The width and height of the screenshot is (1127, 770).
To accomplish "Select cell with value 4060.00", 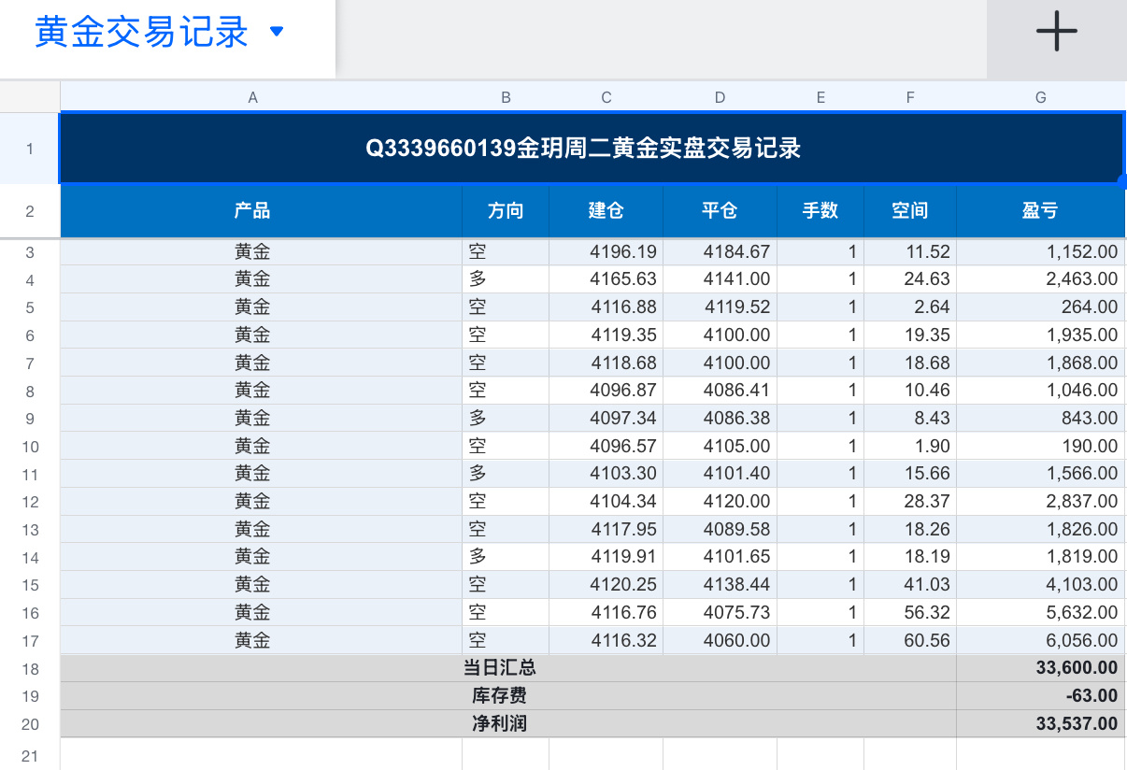I will click(x=720, y=640).
